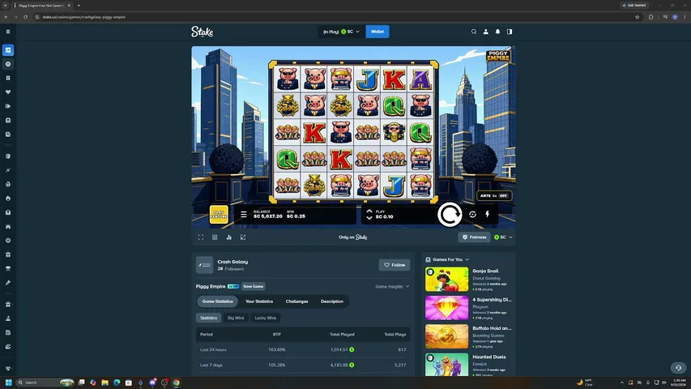The width and height of the screenshot is (691, 389).
Task: Click the 5,277 total plays value
Action: point(400,365)
